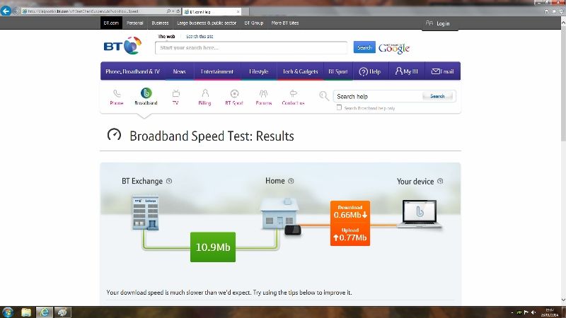Select Search this site option
This screenshot has height=318, width=566.
click(x=200, y=37)
